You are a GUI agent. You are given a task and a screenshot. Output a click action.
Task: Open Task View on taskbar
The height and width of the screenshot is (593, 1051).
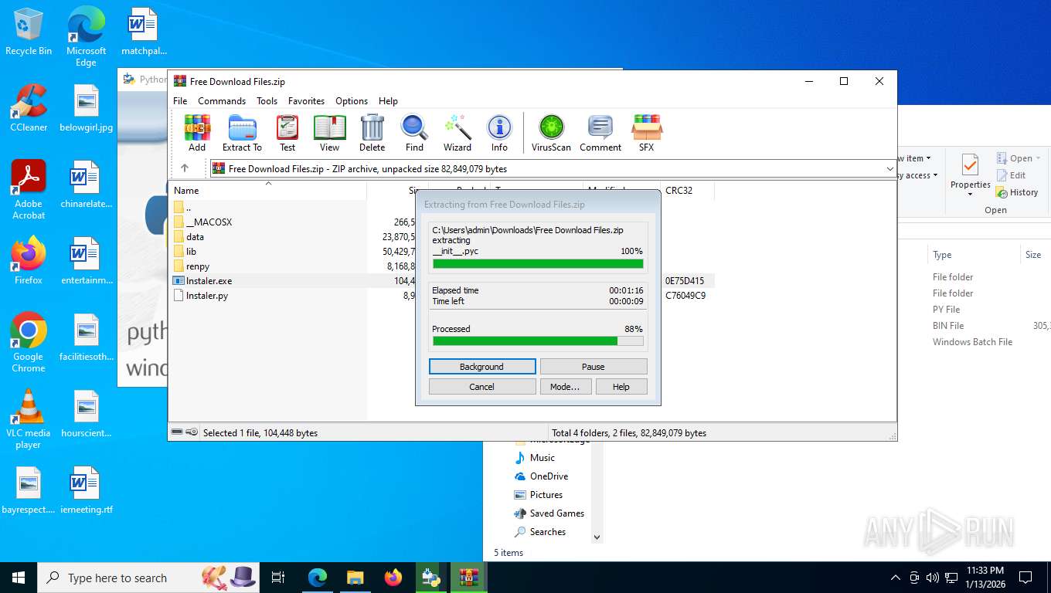[x=278, y=577]
